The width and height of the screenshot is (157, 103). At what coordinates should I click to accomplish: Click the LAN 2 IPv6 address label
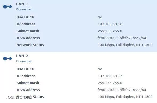point(28,90)
